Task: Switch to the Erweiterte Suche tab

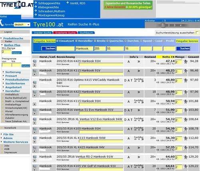Action: coord(65,33)
